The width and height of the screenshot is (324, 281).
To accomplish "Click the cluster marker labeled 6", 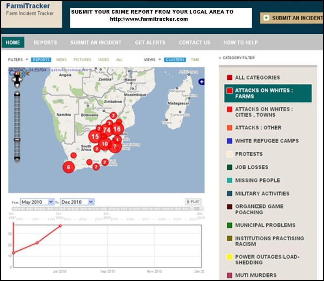I will coord(69,167).
